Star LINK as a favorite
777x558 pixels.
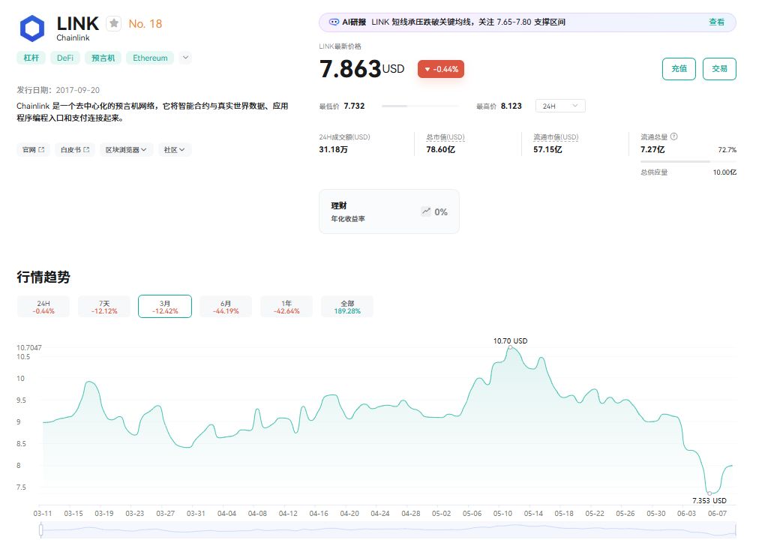click(114, 23)
